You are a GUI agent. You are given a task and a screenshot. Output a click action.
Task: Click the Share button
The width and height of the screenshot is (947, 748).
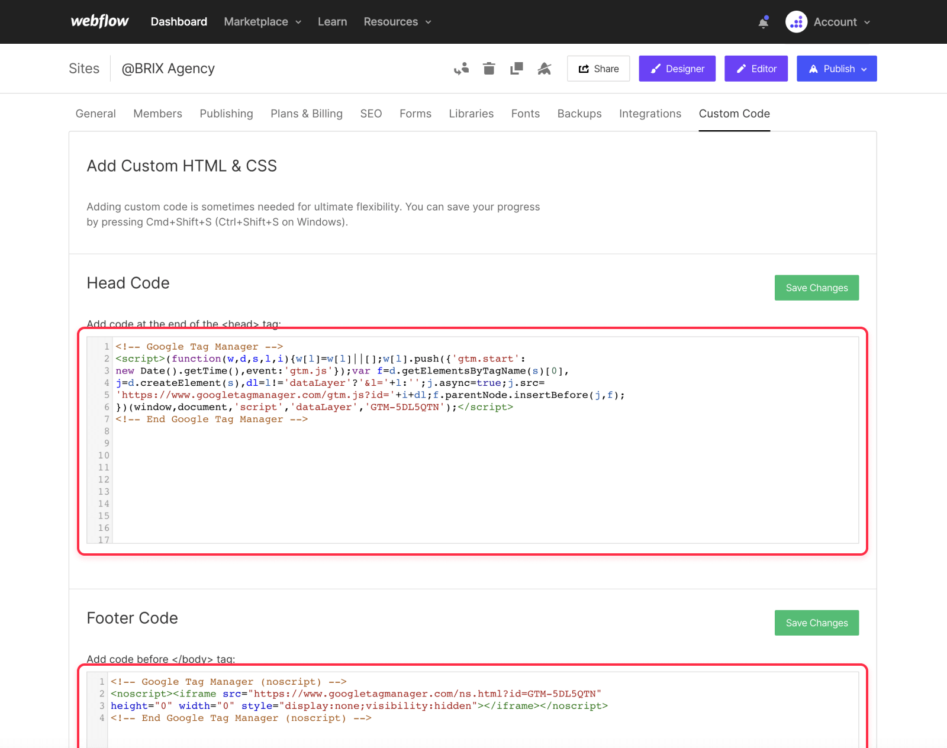pos(598,69)
